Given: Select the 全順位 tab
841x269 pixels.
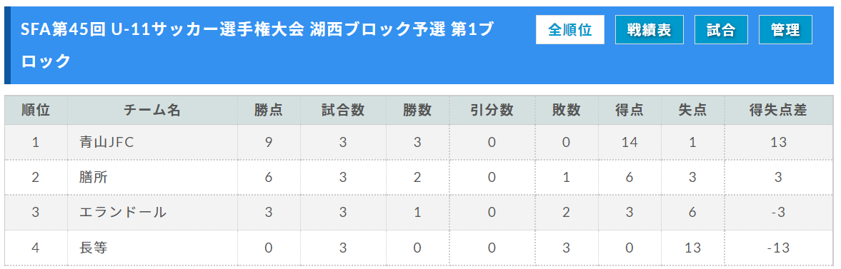Looking at the screenshot, I should [569, 30].
